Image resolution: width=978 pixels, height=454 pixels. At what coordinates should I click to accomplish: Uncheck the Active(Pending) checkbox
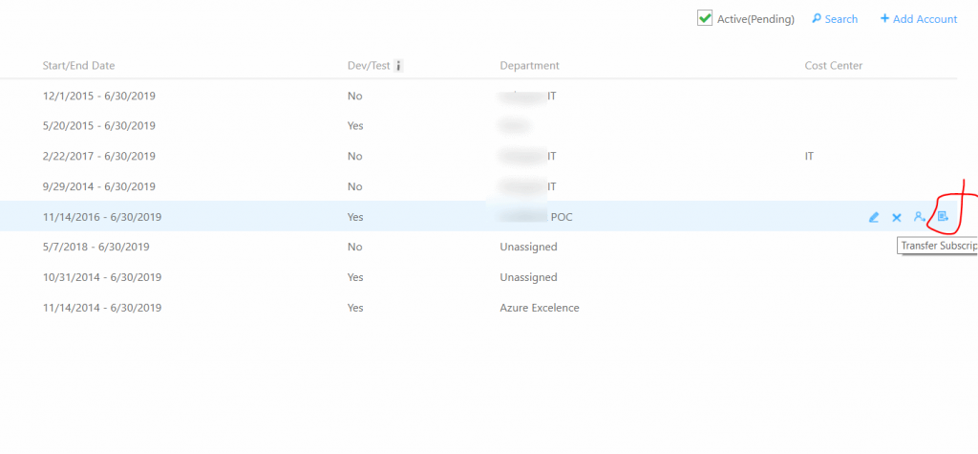pos(705,18)
